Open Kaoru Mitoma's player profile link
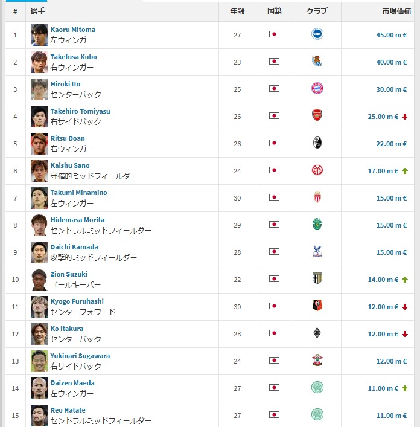This screenshot has width=420, height=427. coord(72,30)
